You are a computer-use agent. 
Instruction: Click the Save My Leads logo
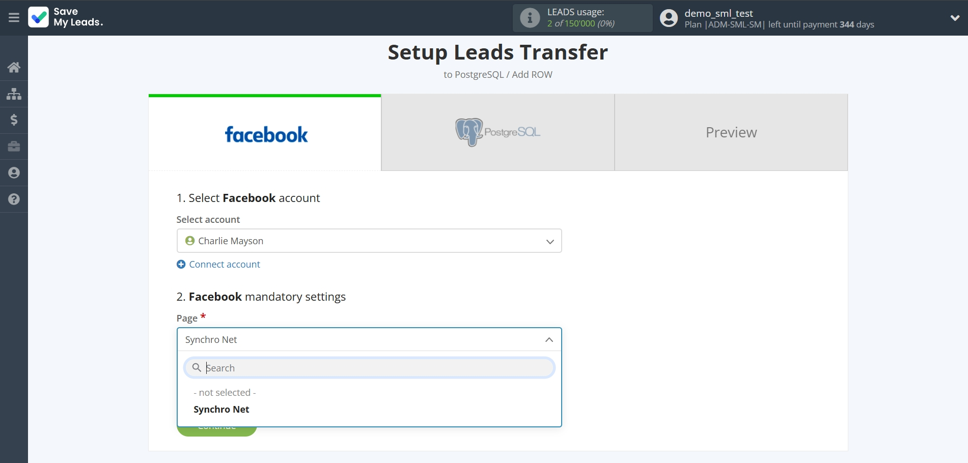65,17
